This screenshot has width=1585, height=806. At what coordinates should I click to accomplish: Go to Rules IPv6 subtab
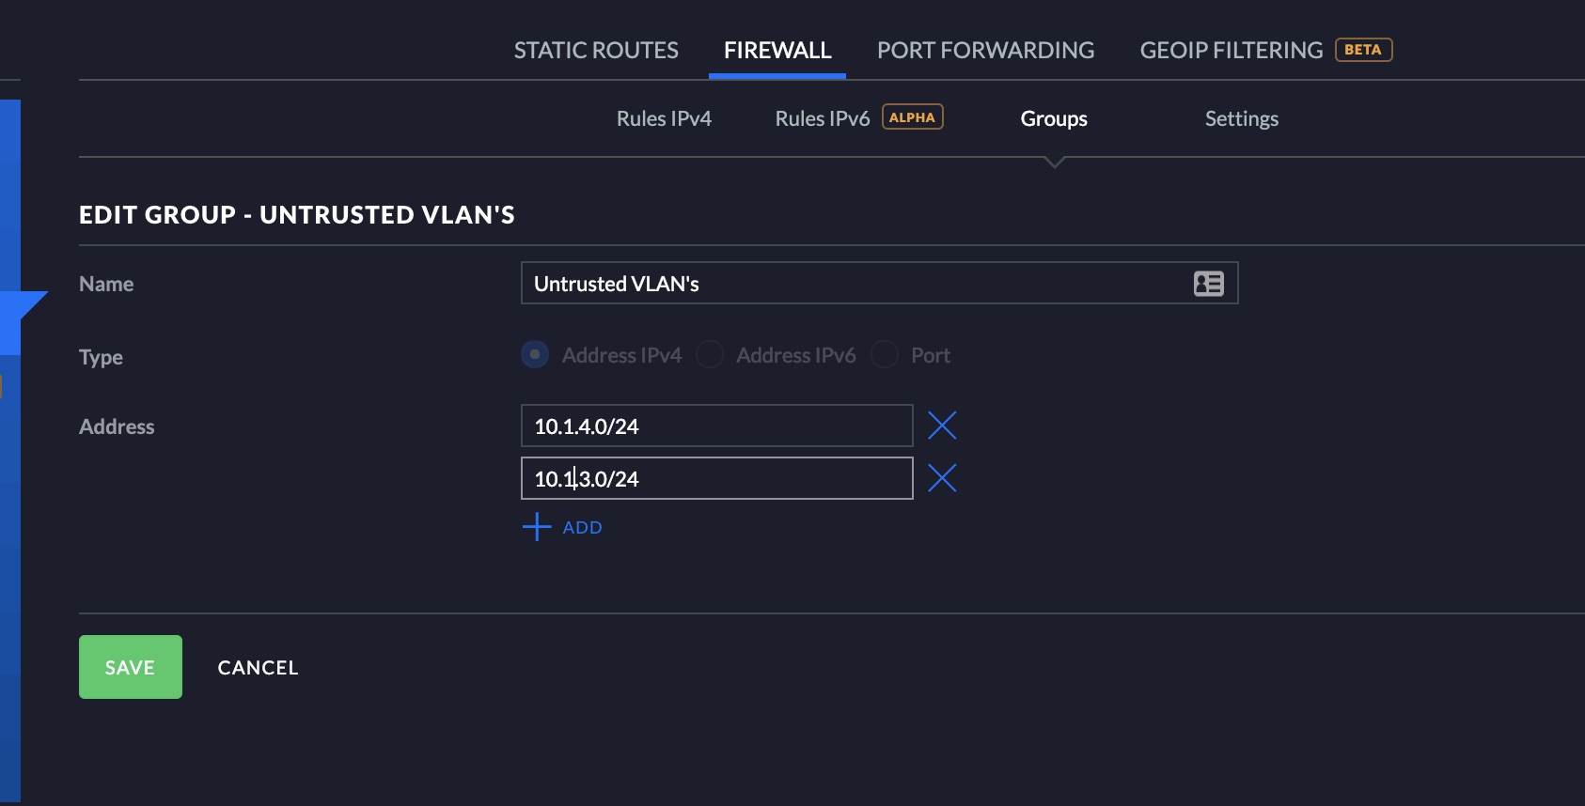(x=823, y=118)
